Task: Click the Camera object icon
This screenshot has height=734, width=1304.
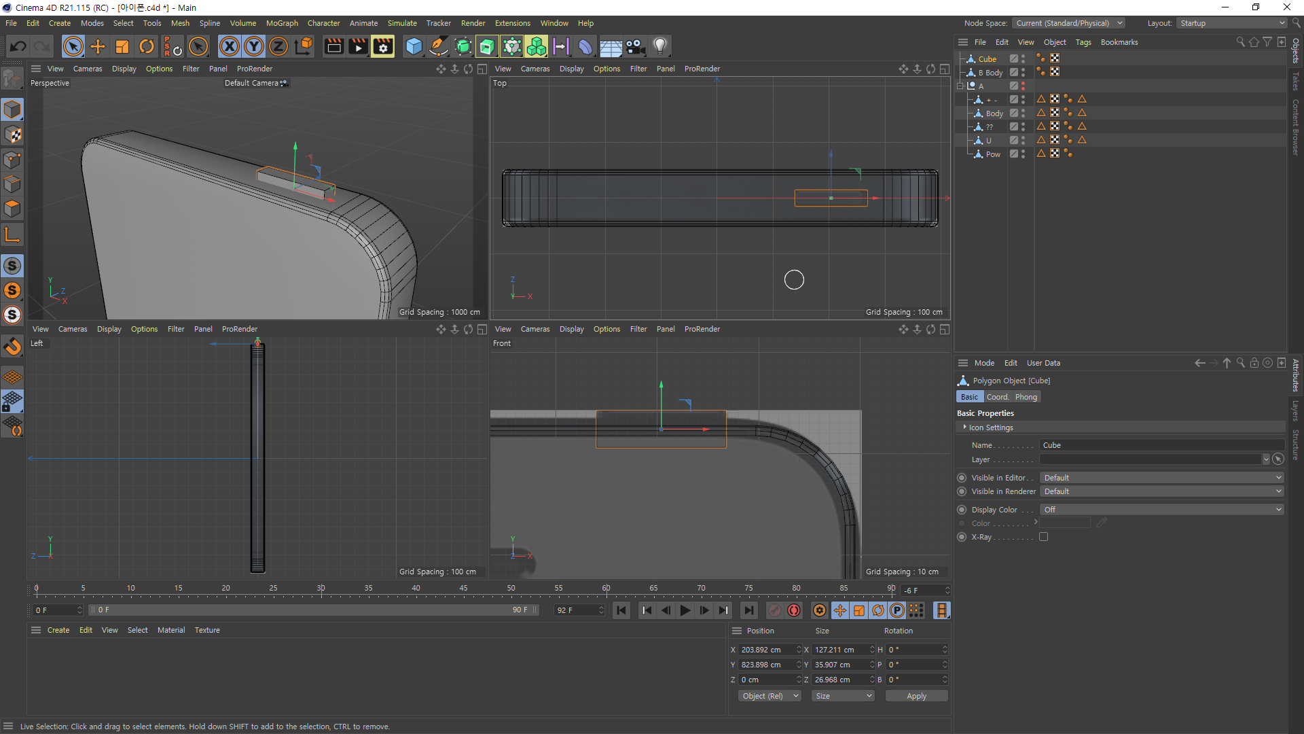Action: [x=635, y=46]
